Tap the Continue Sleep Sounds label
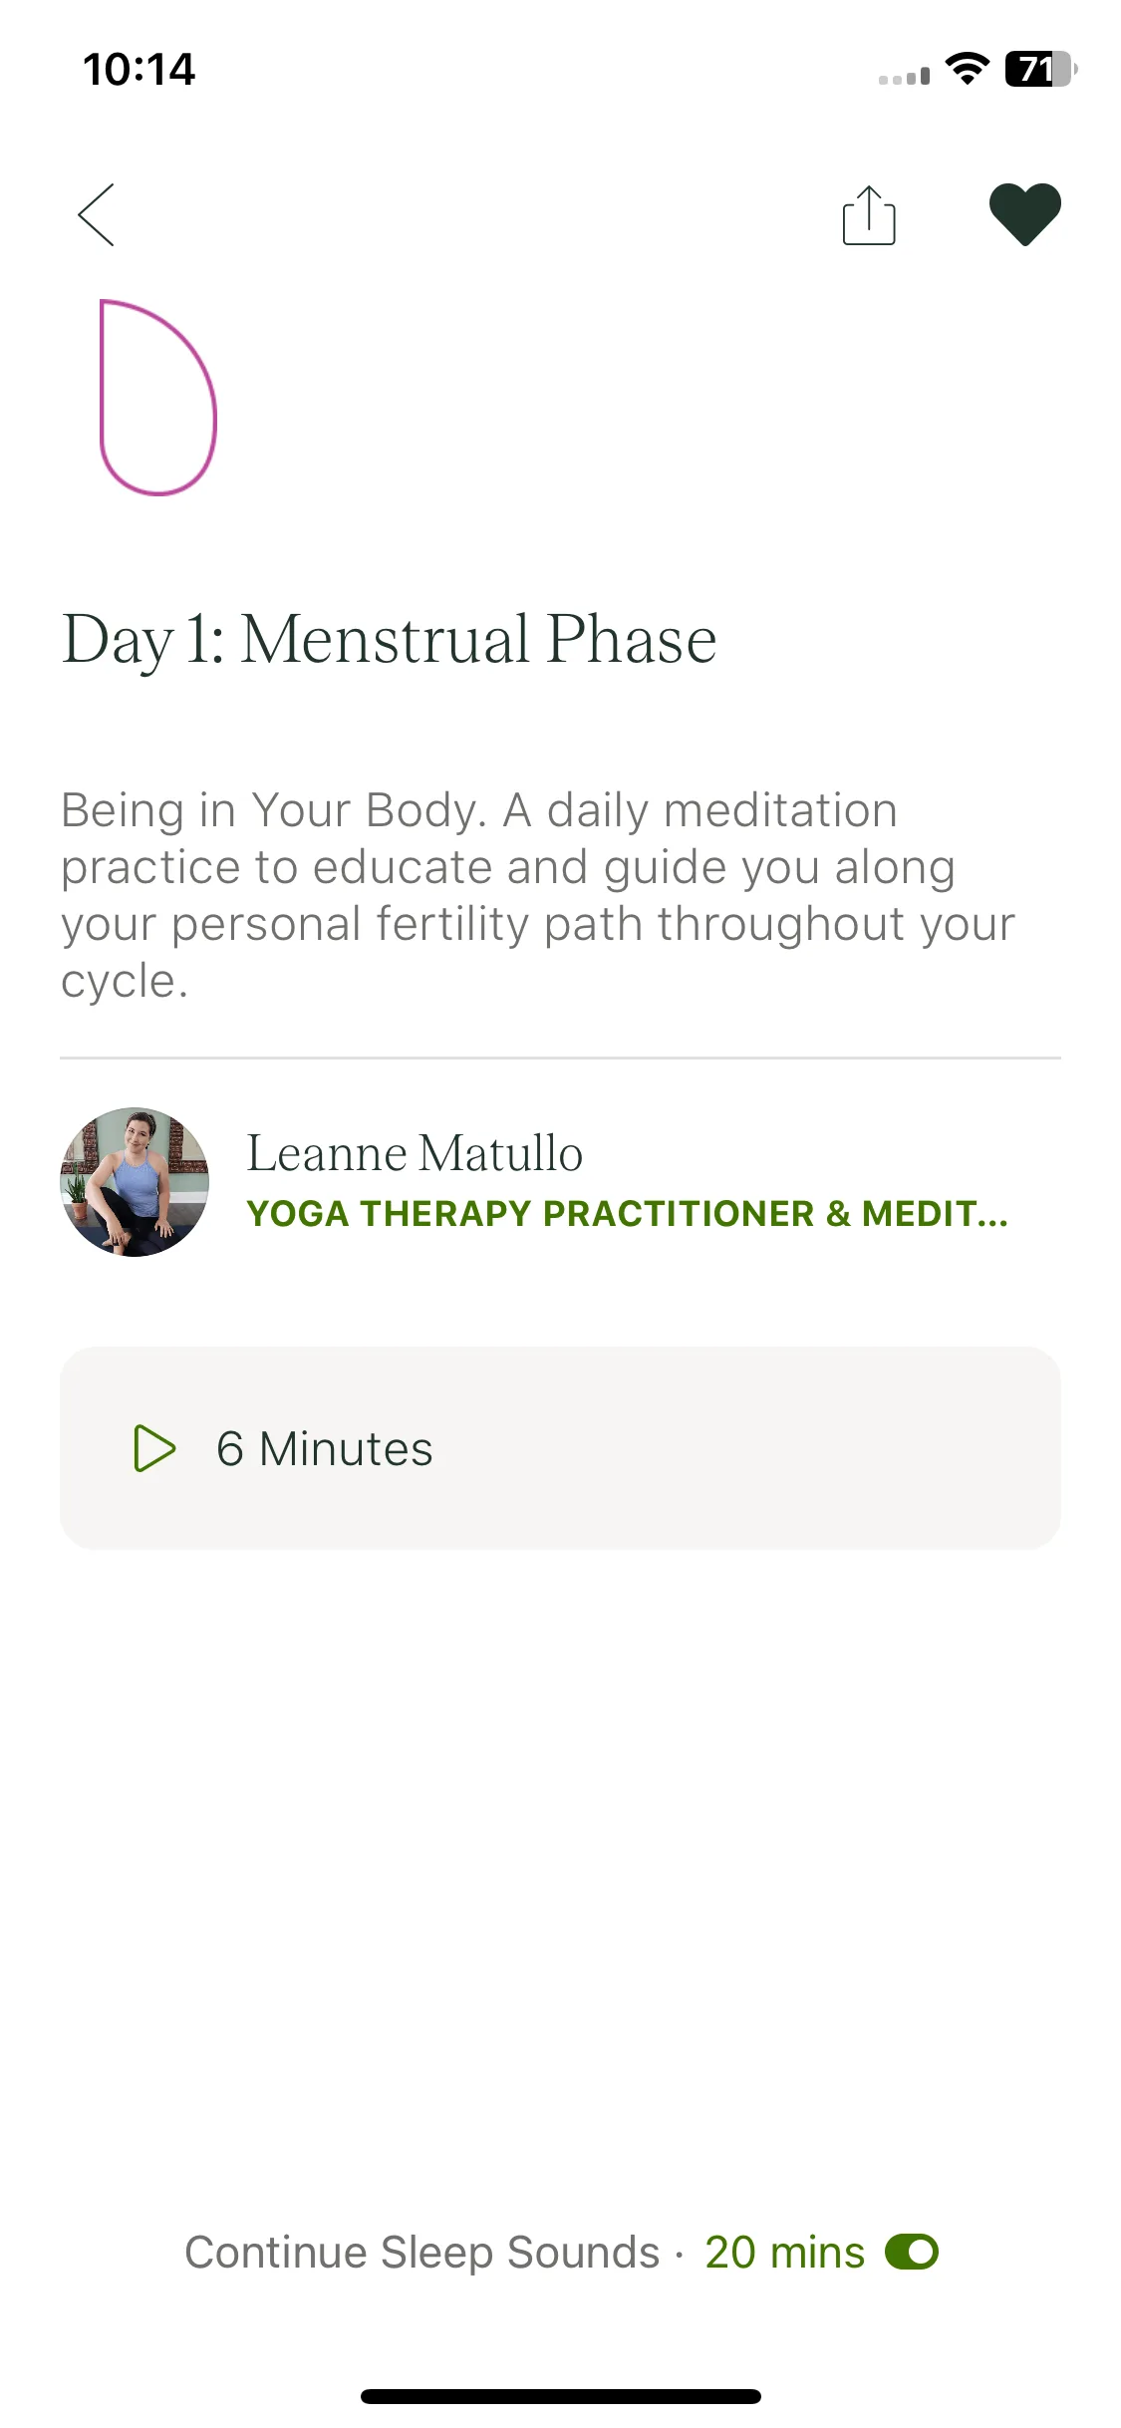Screen dimensions: 1121x2428 421,2253
